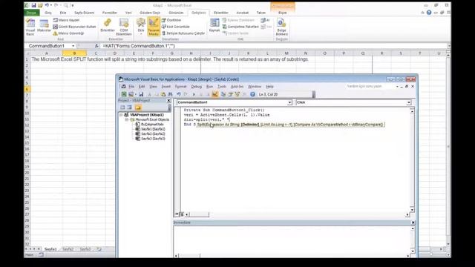The height and width of the screenshot is (267, 475).
Task: Toggle the Design Mode icon in the VBA toolbar
Action: click(x=215, y=94)
